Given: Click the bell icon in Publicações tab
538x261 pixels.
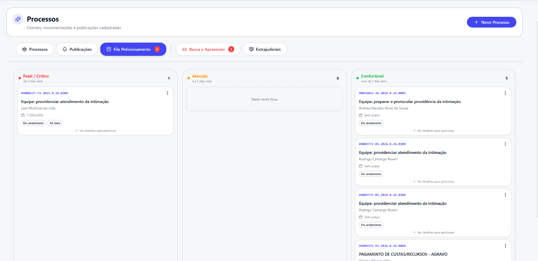Looking at the screenshot, I should [x=65, y=49].
